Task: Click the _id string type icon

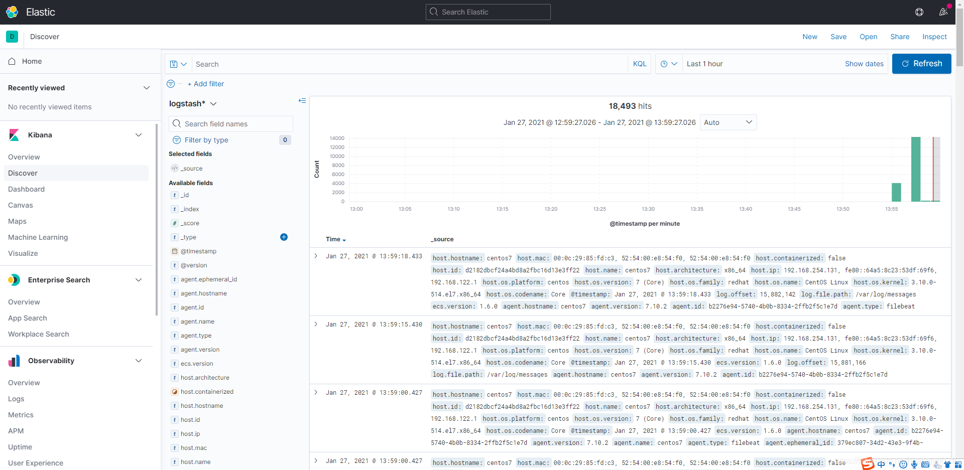Action: [175, 195]
